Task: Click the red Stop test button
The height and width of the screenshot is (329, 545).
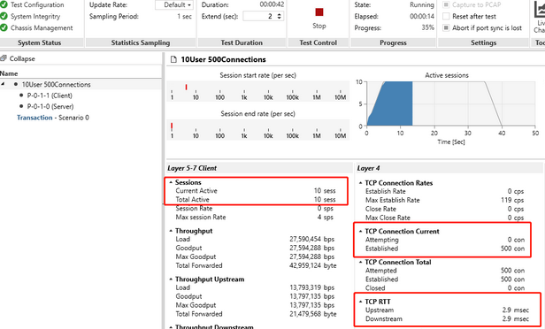Action: tap(319, 12)
